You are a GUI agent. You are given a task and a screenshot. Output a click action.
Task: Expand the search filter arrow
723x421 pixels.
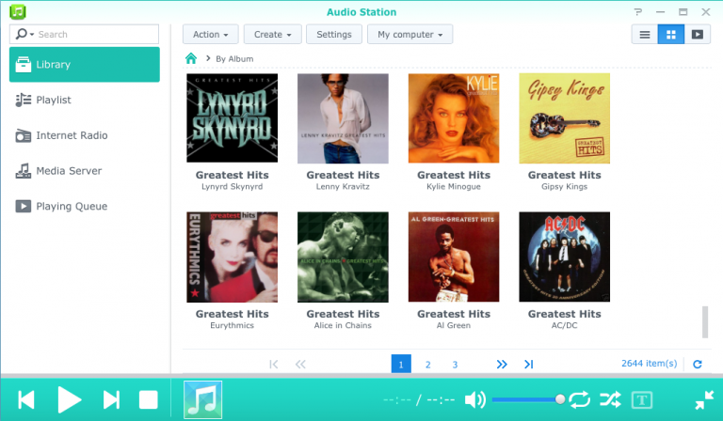[32, 35]
